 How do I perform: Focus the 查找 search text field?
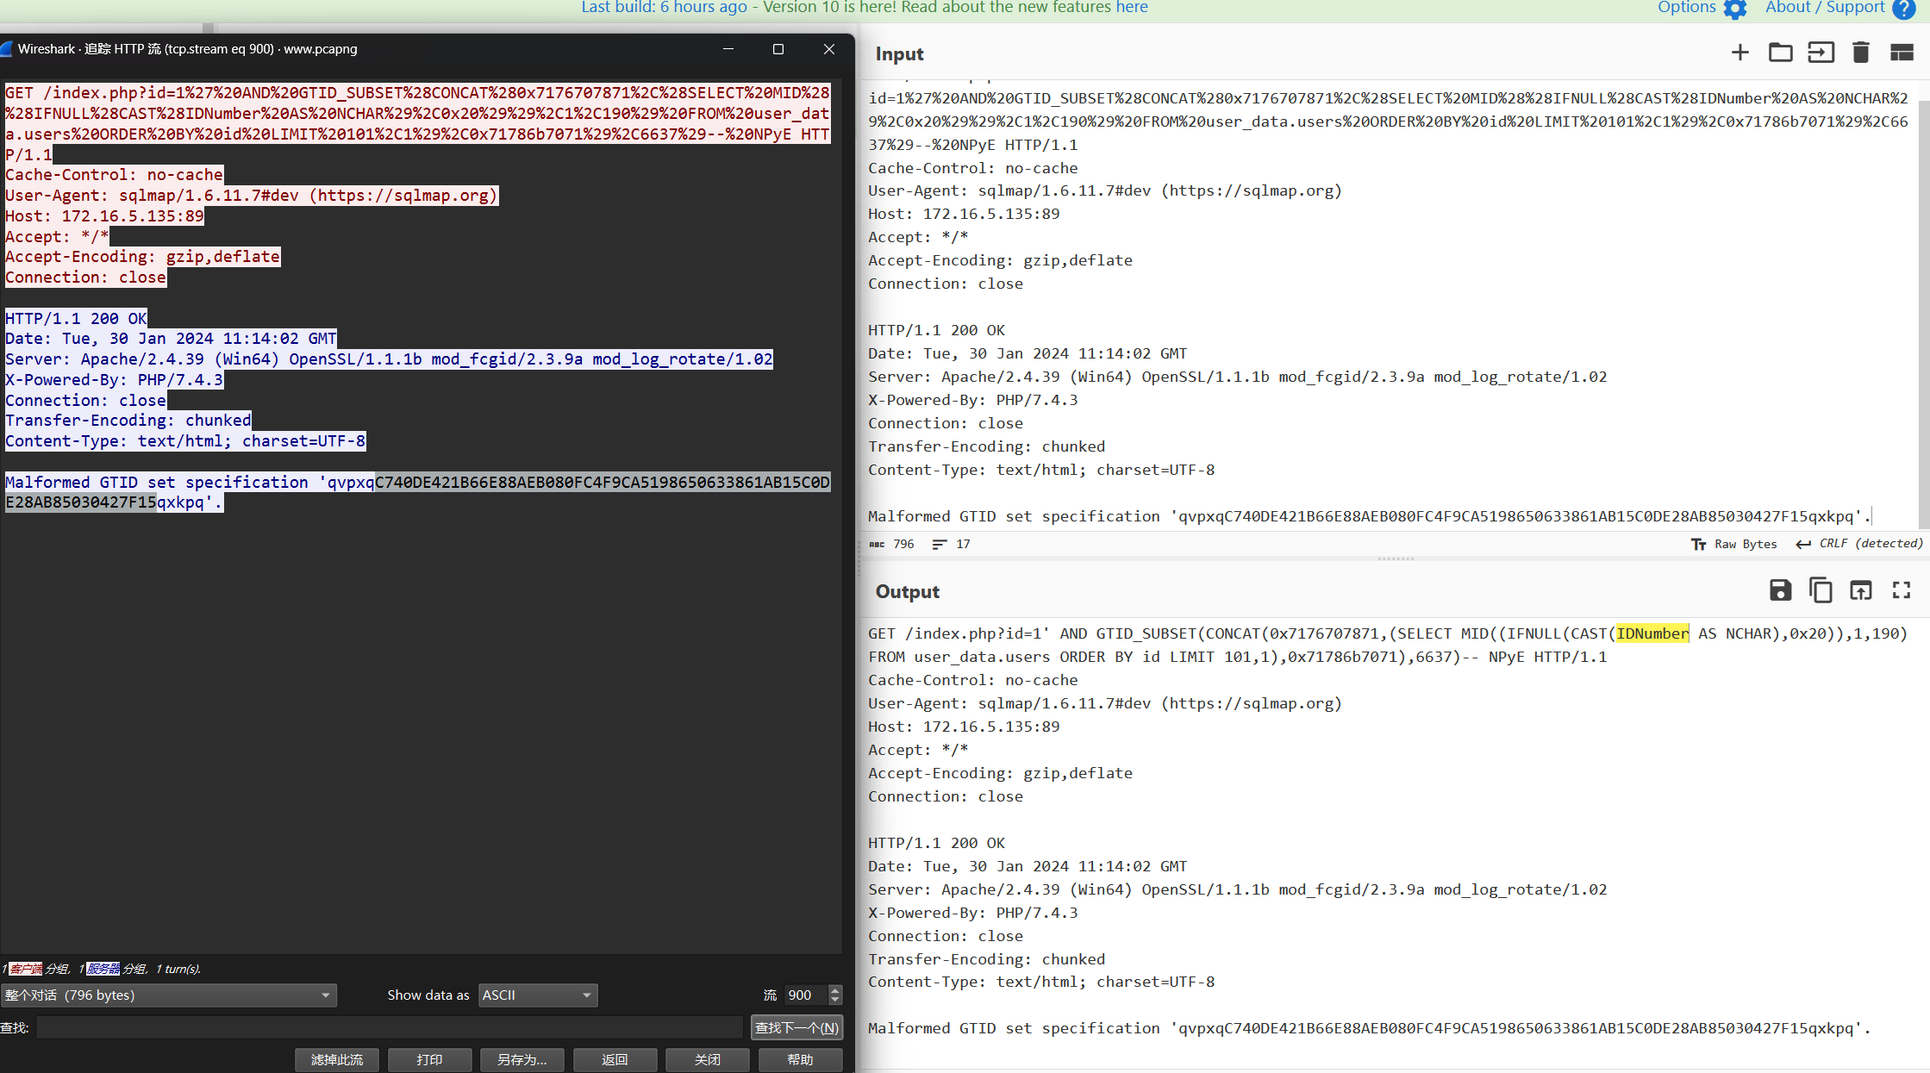[x=389, y=1027]
